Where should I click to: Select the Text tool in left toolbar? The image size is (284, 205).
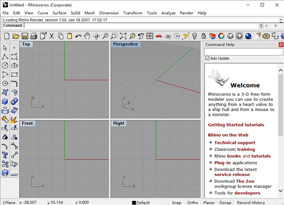click(x=5, y=155)
